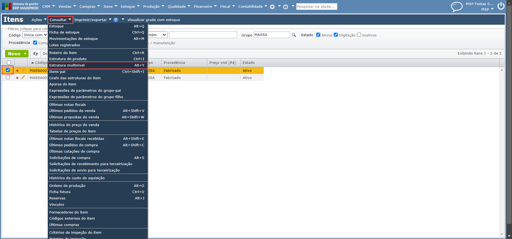Expand the Vendas menu
The width and height of the screenshot is (512, 239).
click(67, 6)
